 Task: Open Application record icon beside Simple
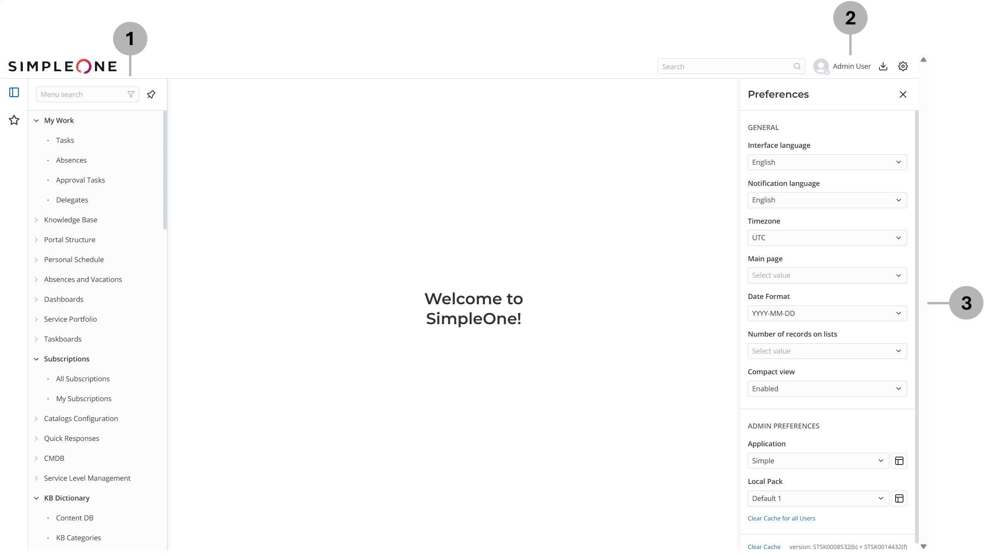[899, 461]
